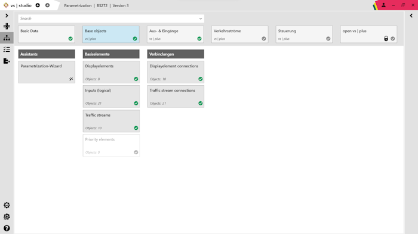Open the help question mark icon
The width and height of the screenshot is (418, 234).
[x=7, y=229]
